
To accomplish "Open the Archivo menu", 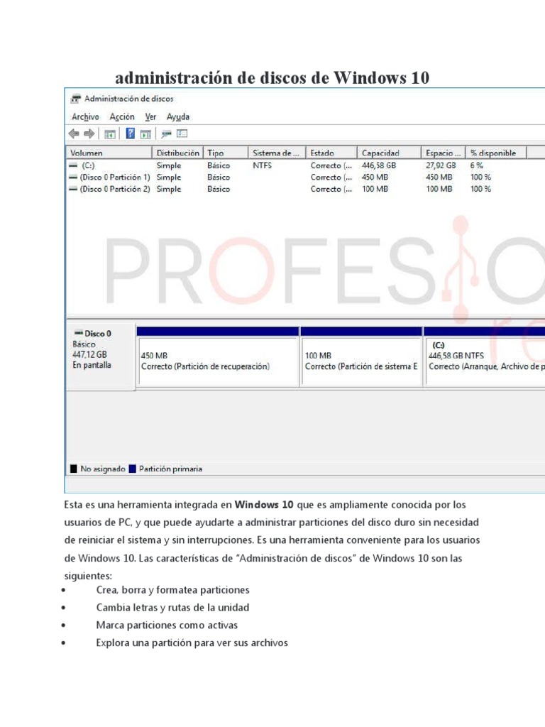I will [x=85, y=117].
